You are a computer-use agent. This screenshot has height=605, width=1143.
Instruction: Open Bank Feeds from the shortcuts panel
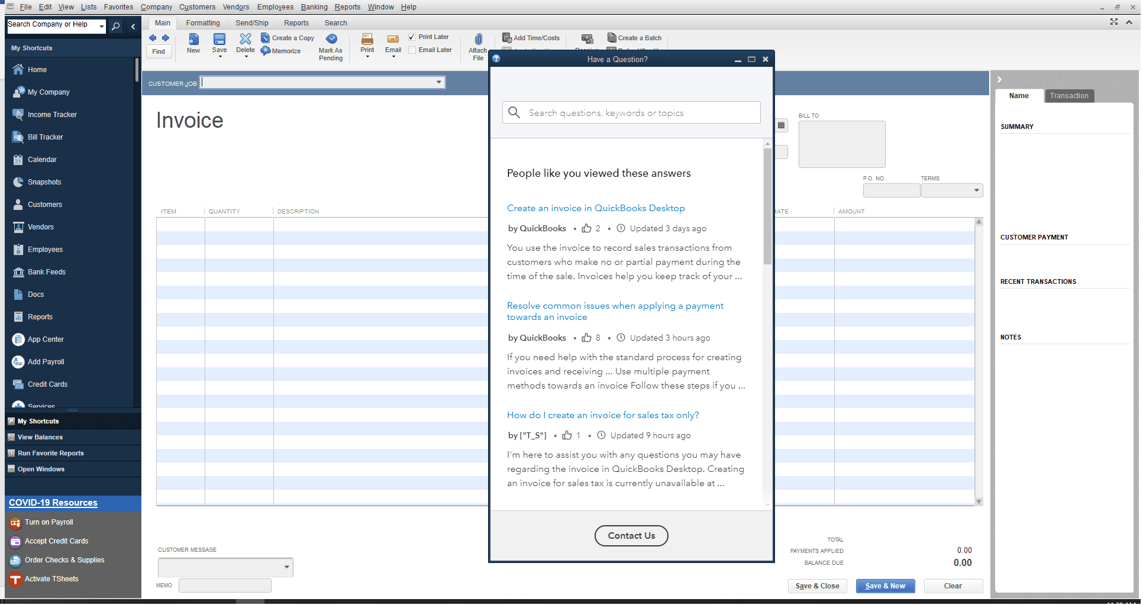coord(46,271)
